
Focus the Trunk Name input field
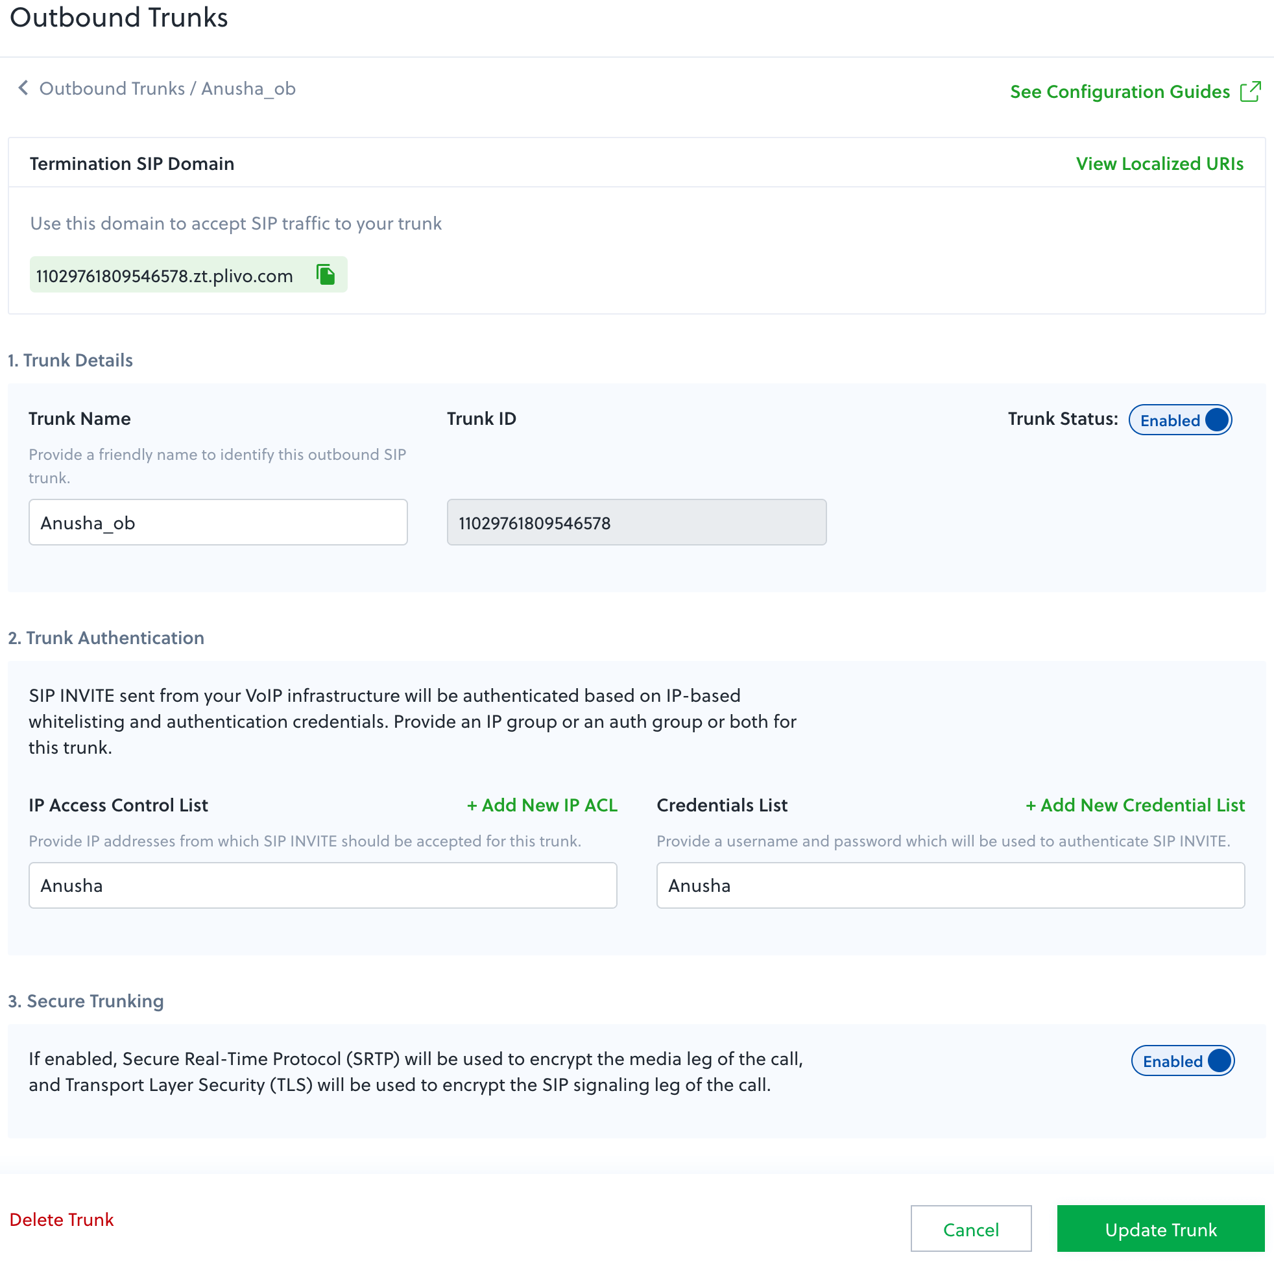[217, 522]
